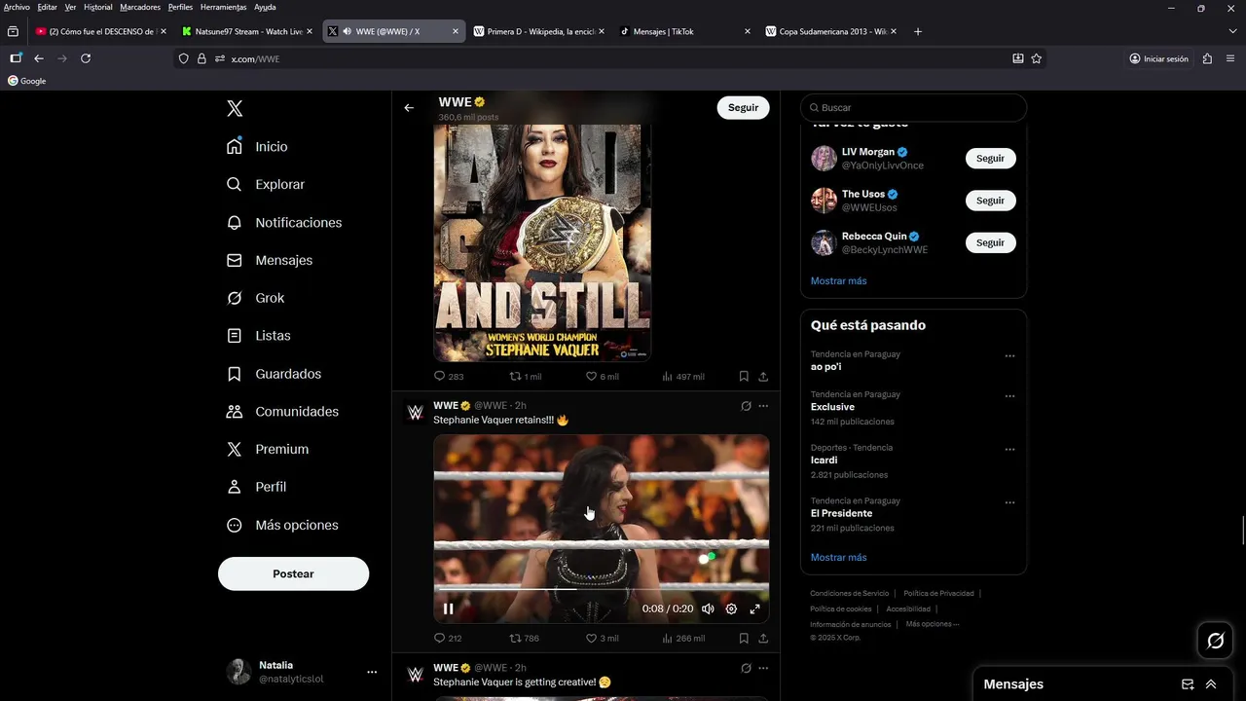
Task: Open Guardados bookmarks
Action: pos(275,373)
